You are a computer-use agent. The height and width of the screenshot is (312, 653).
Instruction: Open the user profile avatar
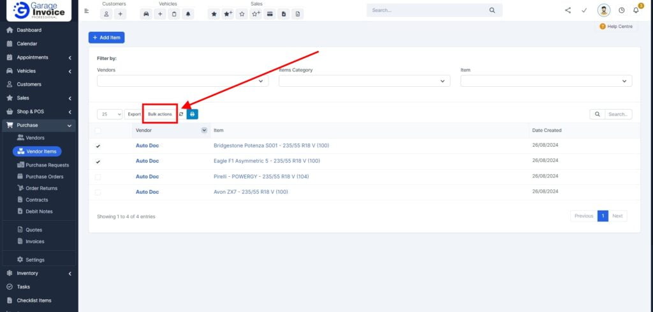pos(603,10)
